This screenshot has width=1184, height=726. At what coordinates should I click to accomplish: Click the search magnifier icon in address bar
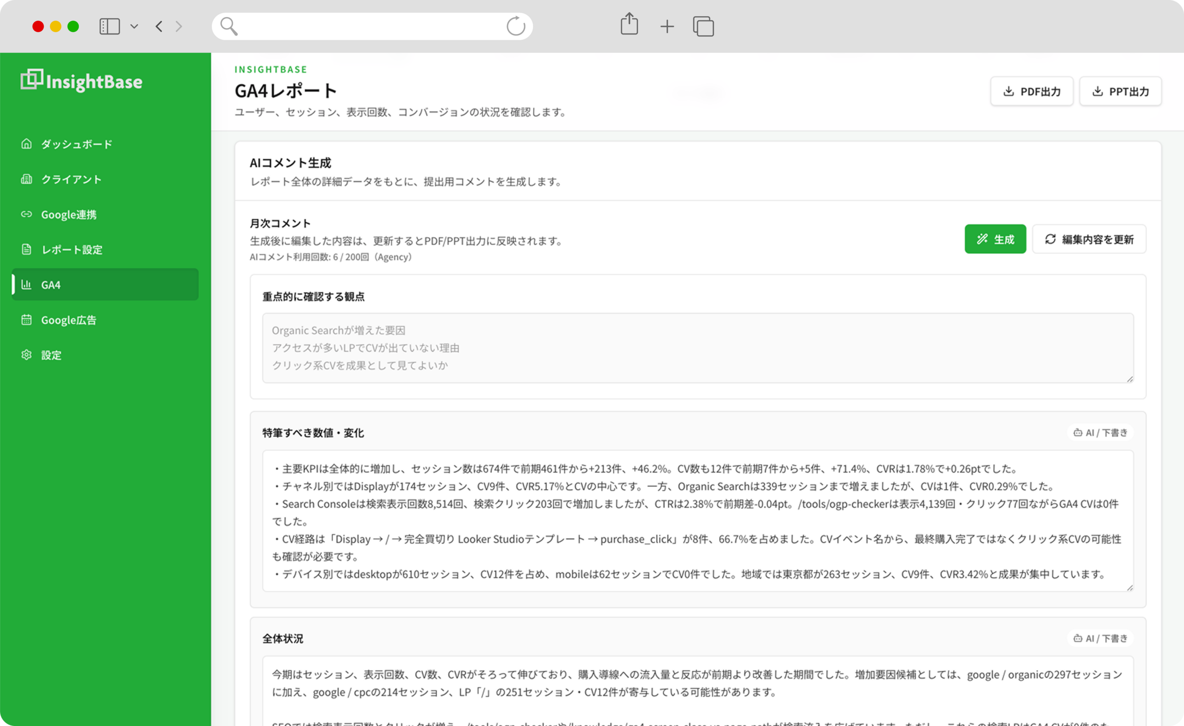coord(229,26)
